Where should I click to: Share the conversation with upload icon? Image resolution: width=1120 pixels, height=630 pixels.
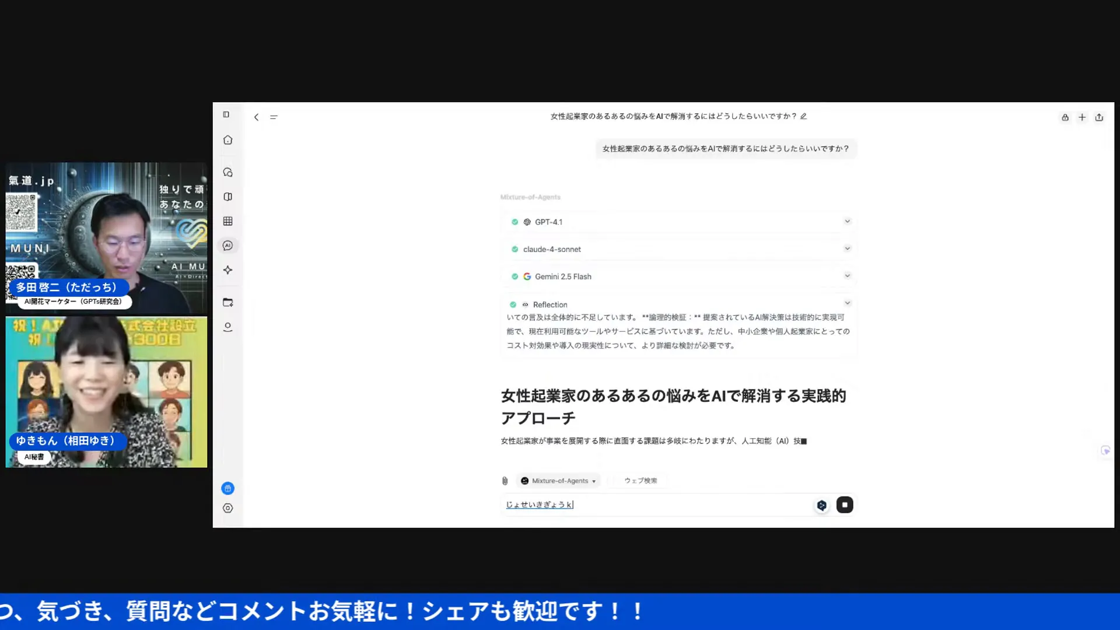click(1100, 117)
